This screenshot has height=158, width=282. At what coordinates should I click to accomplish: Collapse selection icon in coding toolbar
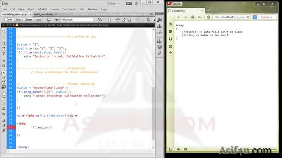[x=4, y=49]
